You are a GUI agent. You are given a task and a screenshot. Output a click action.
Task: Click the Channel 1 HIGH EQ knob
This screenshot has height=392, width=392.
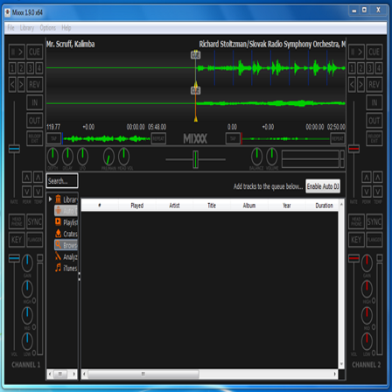coord(27,289)
